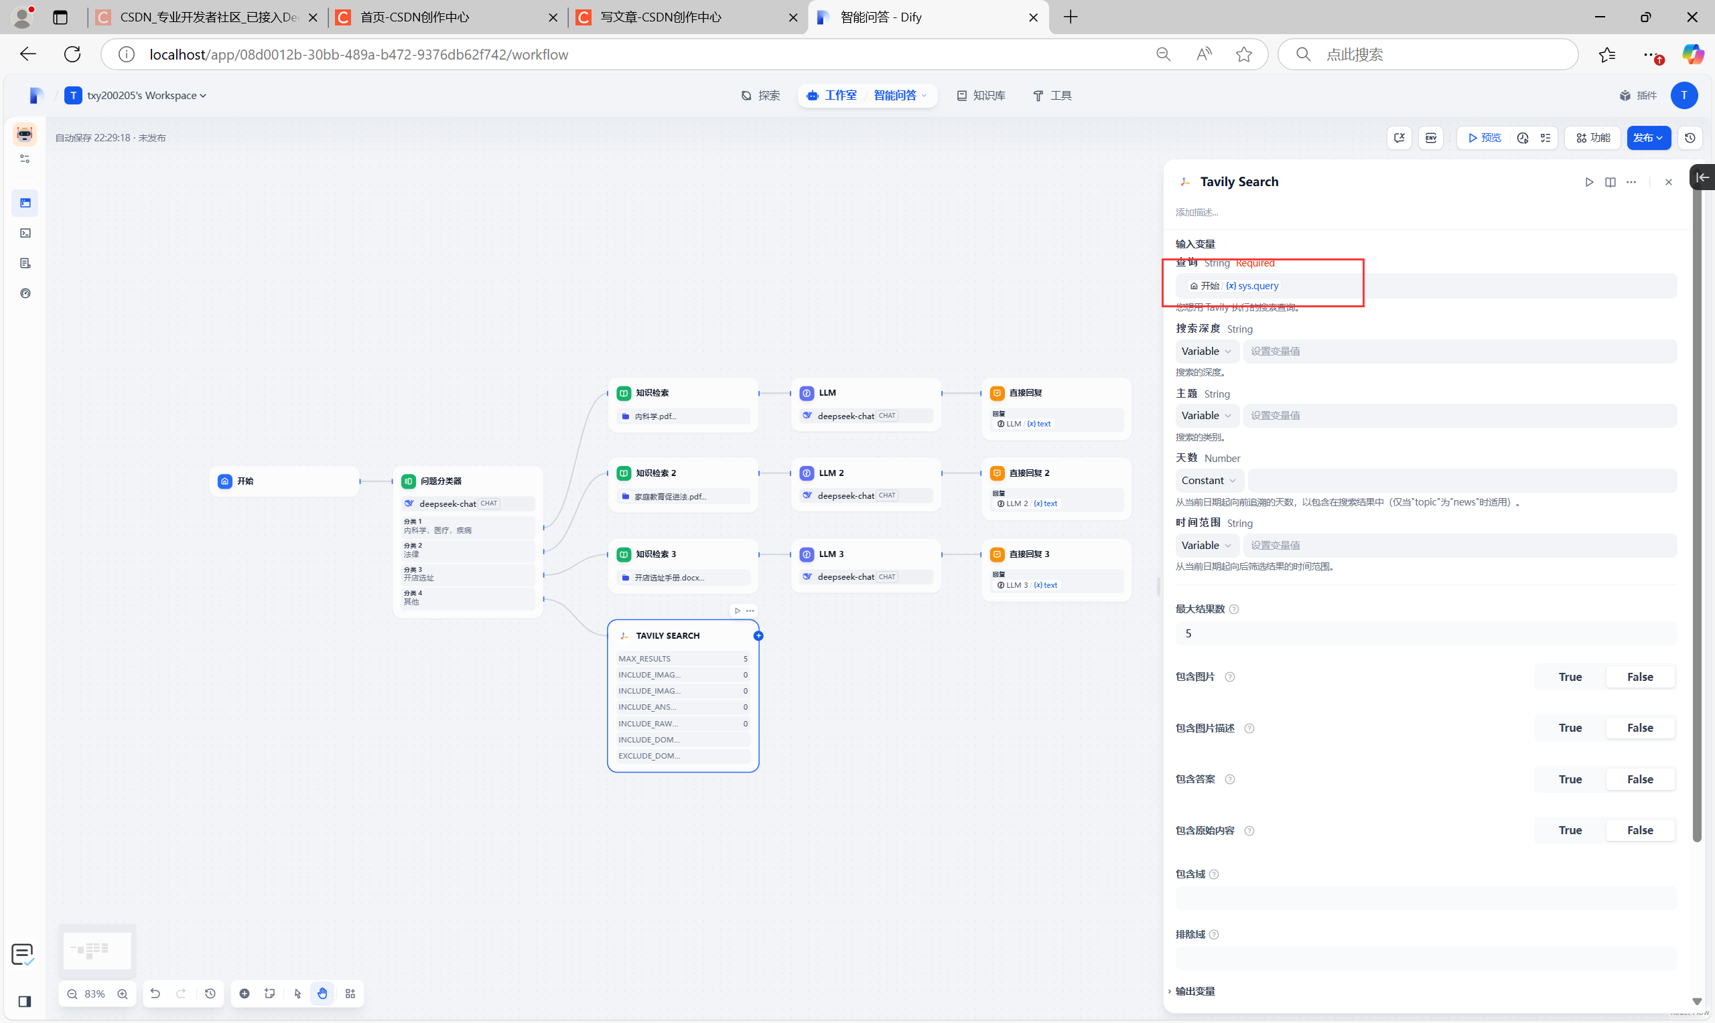Image resolution: width=1715 pixels, height=1023 pixels.
Task: Click the organize nodes layout icon
Action: pos(350,994)
